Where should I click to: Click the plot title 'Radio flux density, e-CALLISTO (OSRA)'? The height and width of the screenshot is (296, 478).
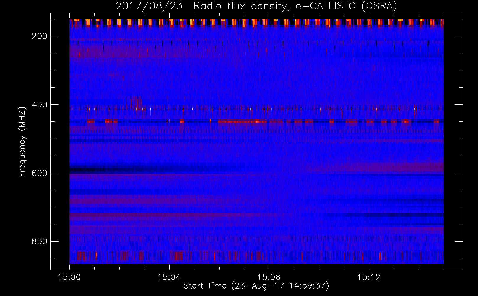tap(295, 6)
